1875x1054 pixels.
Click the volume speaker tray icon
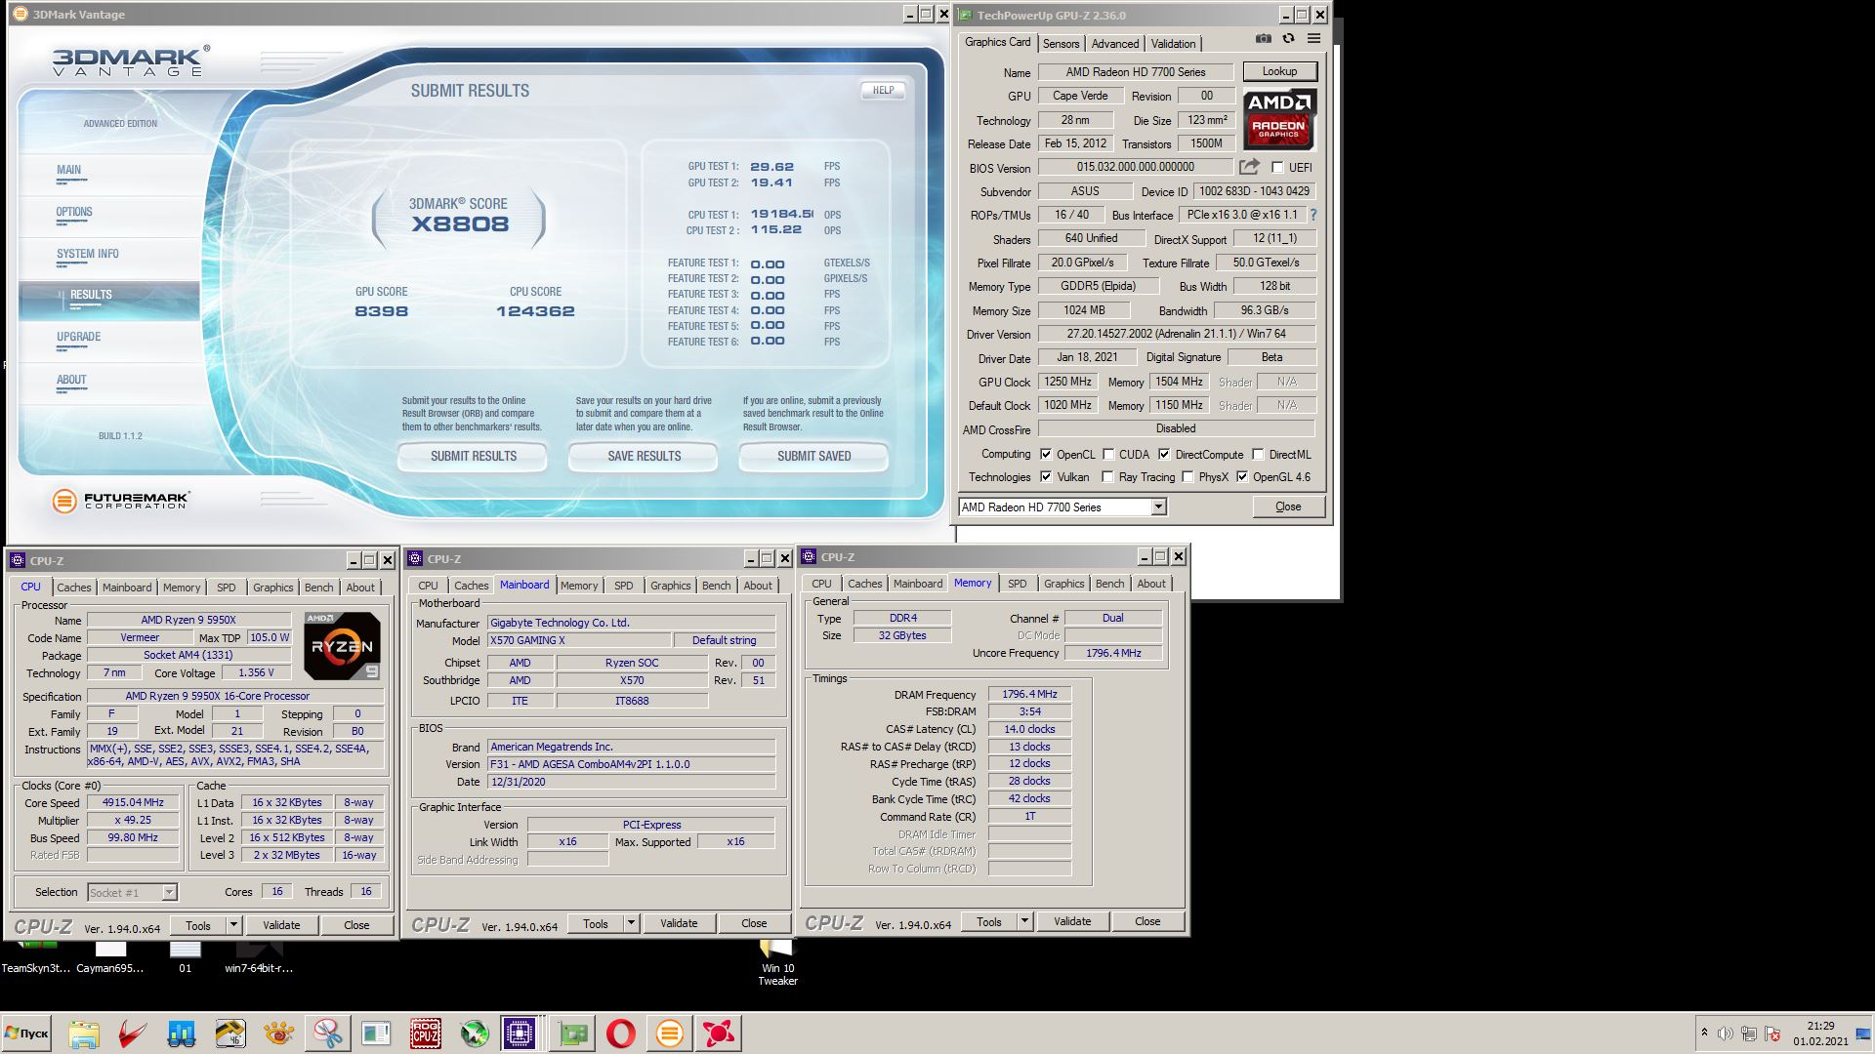(x=1726, y=1034)
